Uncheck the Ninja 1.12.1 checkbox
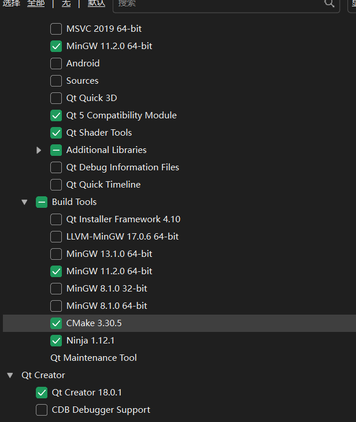 tap(56, 341)
